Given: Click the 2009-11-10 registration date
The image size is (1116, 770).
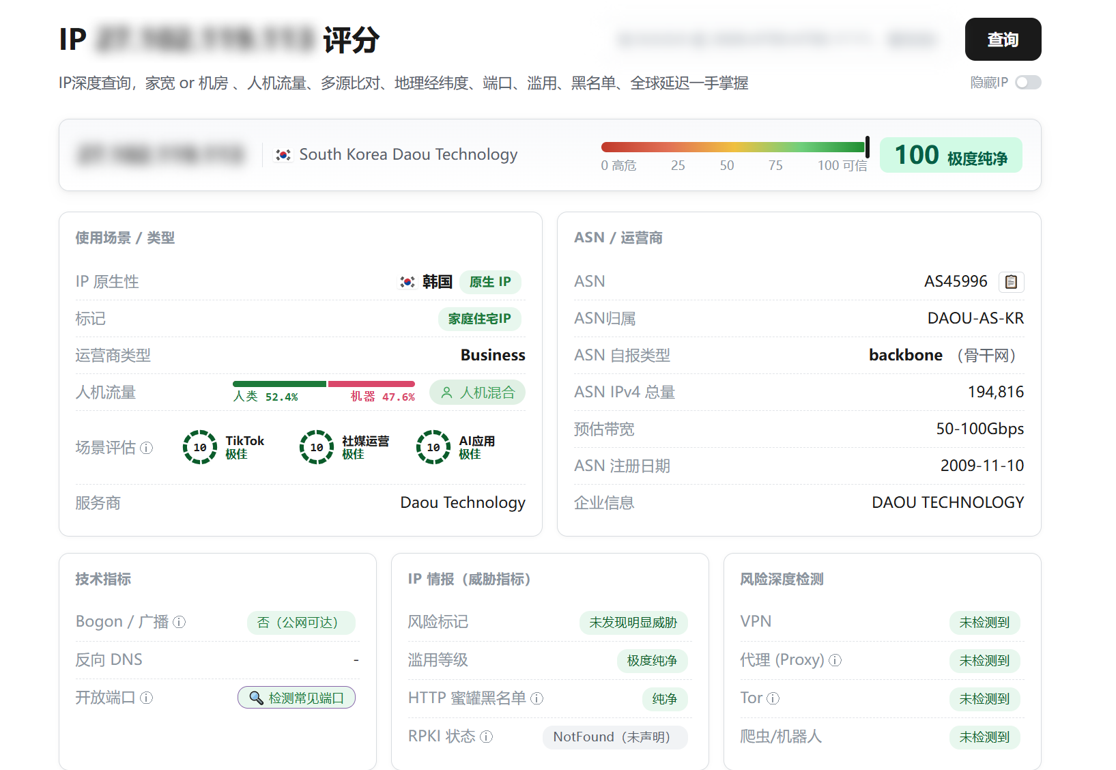Looking at the screenshot, I should tap(982, 466).
